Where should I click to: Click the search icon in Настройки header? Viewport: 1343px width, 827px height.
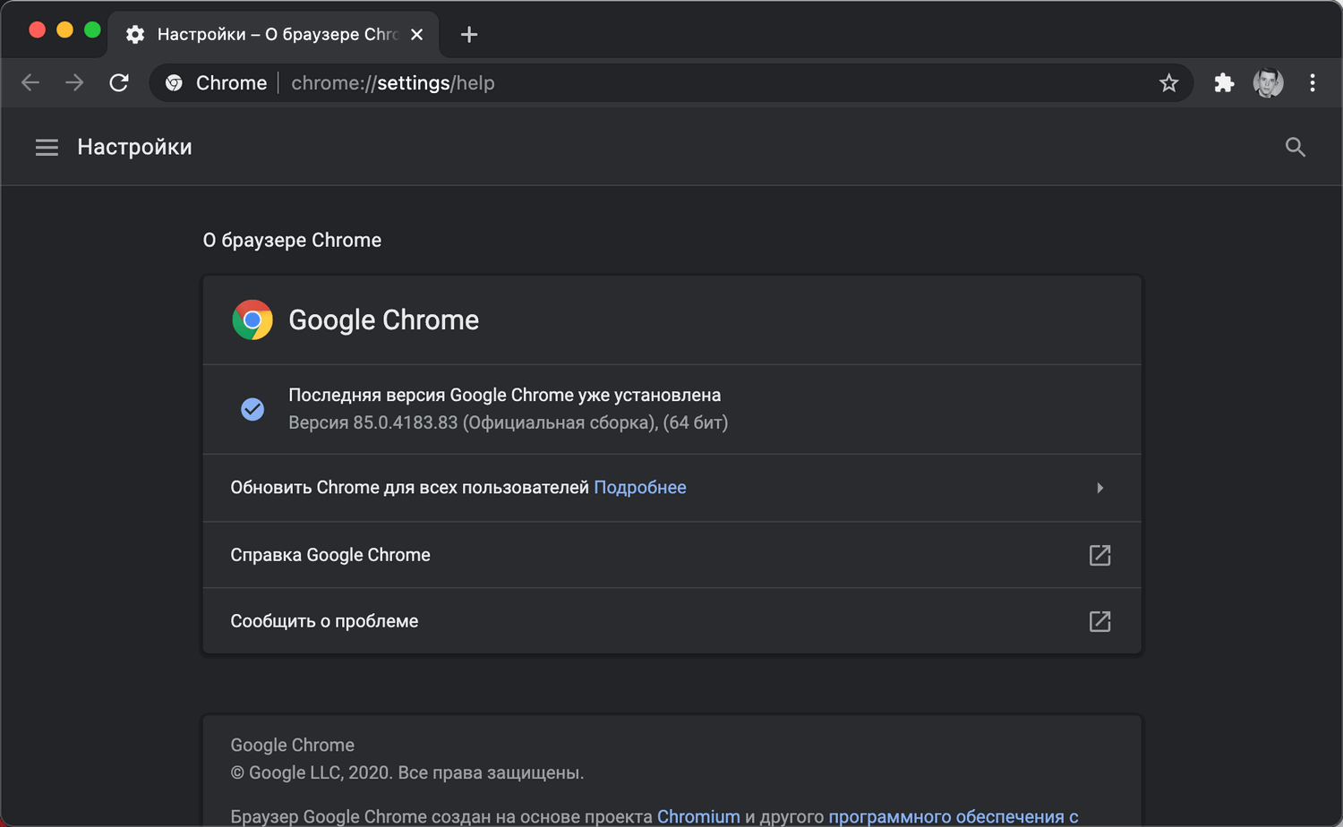(x=1295, y=147)
